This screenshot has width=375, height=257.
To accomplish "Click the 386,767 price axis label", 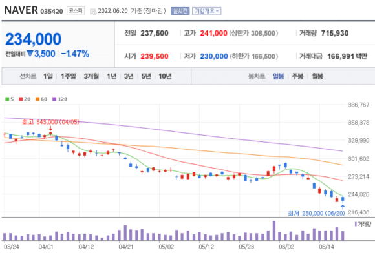I will pos(358,105).
